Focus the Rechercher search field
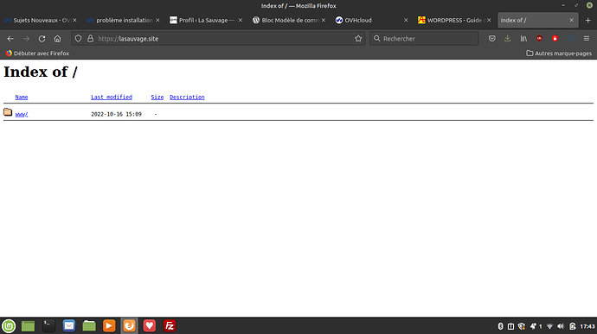Viewport: 597px width, 334px height. 424,38
